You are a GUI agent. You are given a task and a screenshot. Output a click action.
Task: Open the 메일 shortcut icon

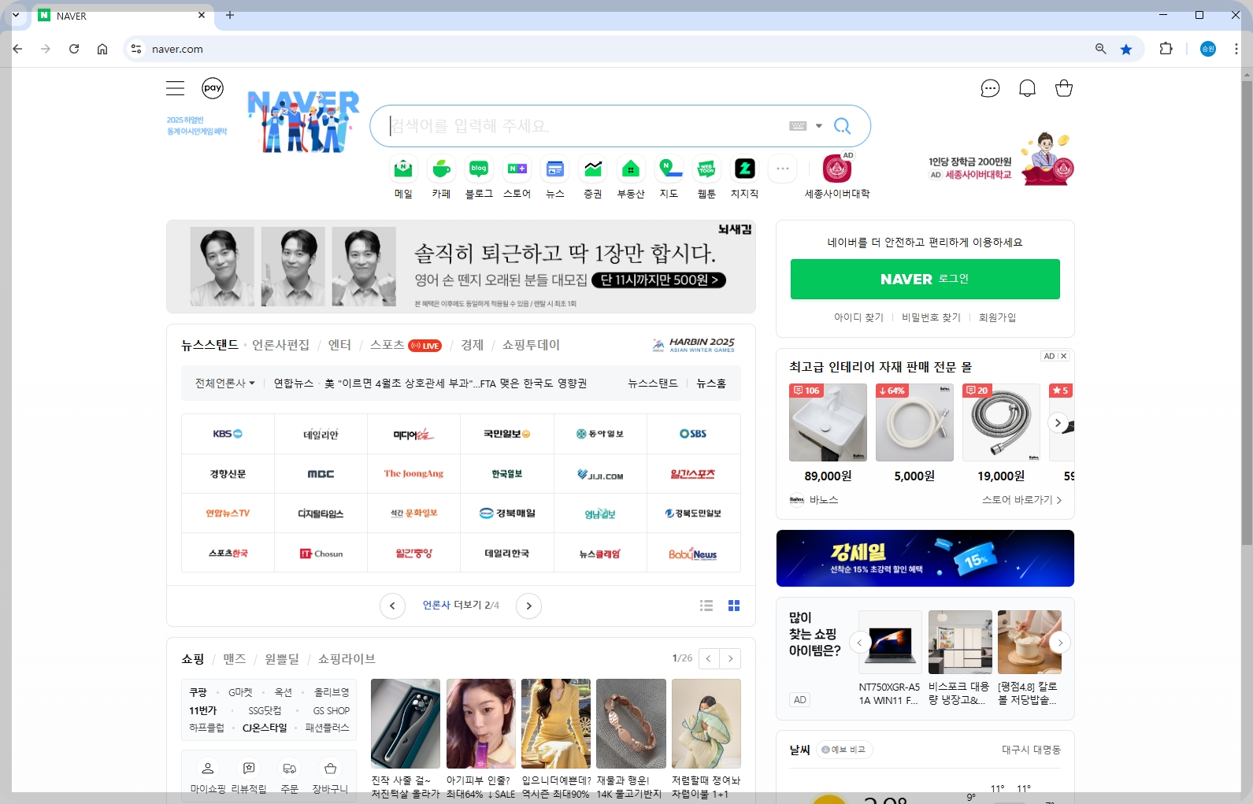click(x=403, y=169)
